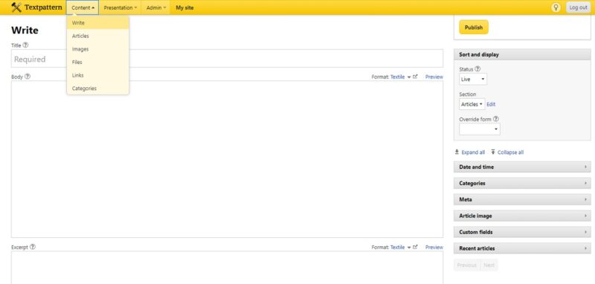Click the Textpattern logo icon

point(16,7)
